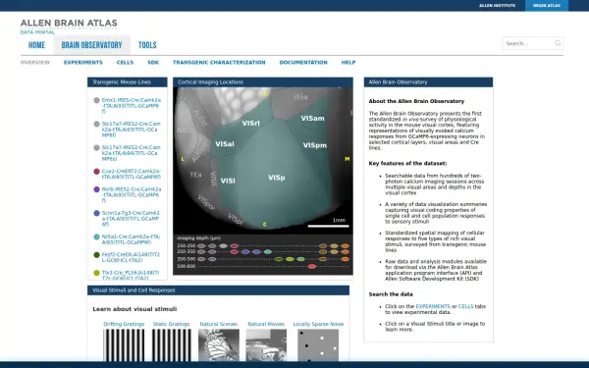The height and width of the screenshot is (368, 589).
Task: Open the Drifting Gratings stimulus link
Action: point(124,324)
